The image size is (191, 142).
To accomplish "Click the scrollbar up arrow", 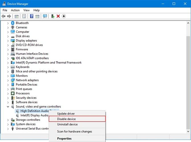I will coord(188,23).
